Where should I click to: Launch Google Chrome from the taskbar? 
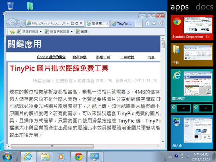[x=78, y=157]
